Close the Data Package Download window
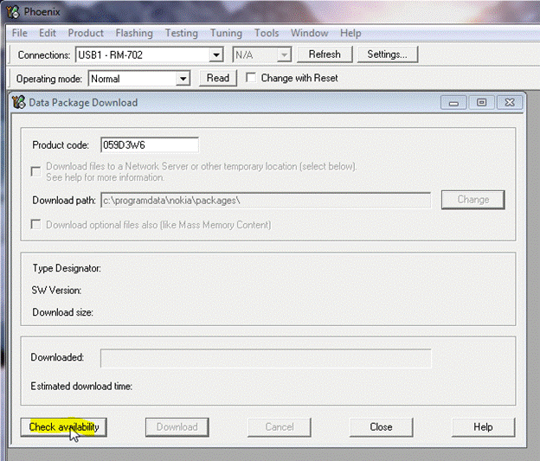The height and width of the screenshot is (461, 540). tap(510, 103)
